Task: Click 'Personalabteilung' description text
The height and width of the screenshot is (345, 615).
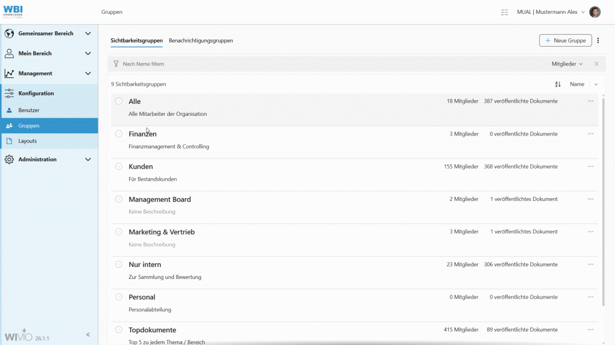Action: coord(150,310)
